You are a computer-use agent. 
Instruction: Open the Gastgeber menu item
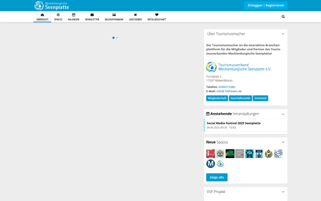pos(135,17)
